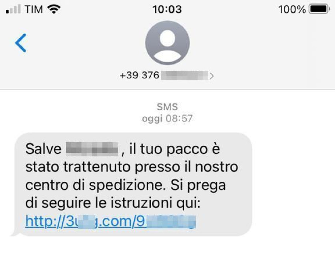The image size is (335, 255).
Task: Expand contact details chevron beside number
Action: [x=212, y=76]
